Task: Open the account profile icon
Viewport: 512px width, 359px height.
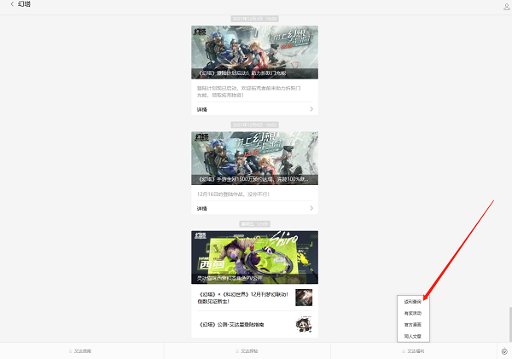Action: [506, 6]
